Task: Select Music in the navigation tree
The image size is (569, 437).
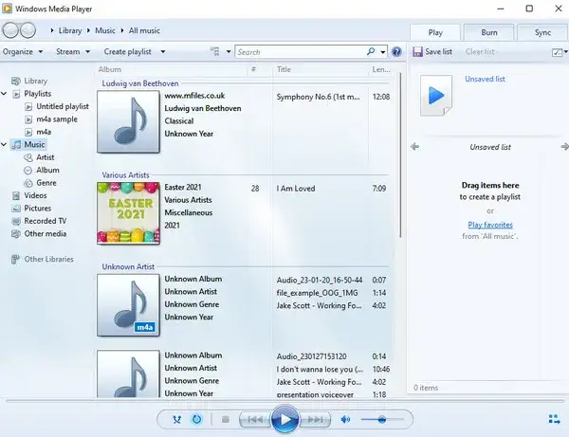Action: [x=34, y=144]
